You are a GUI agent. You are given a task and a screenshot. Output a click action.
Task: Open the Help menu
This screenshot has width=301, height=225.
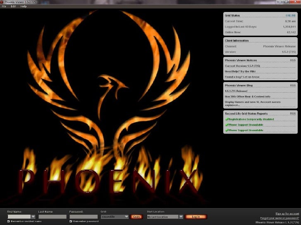tap(24, 6)
